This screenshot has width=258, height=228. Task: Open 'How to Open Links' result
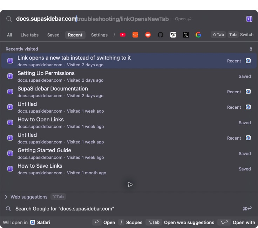(x=129, y=122)
